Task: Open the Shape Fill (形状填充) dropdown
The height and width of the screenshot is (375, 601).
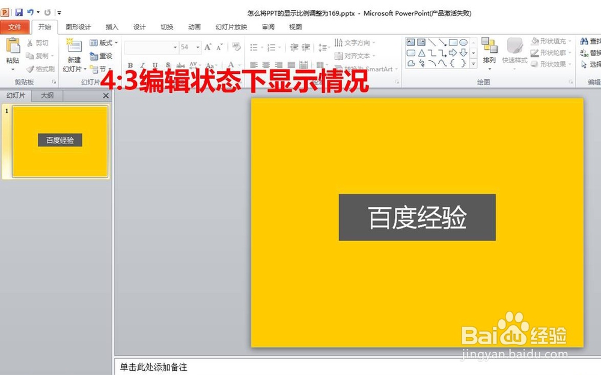Action: (x=551, y=41)
